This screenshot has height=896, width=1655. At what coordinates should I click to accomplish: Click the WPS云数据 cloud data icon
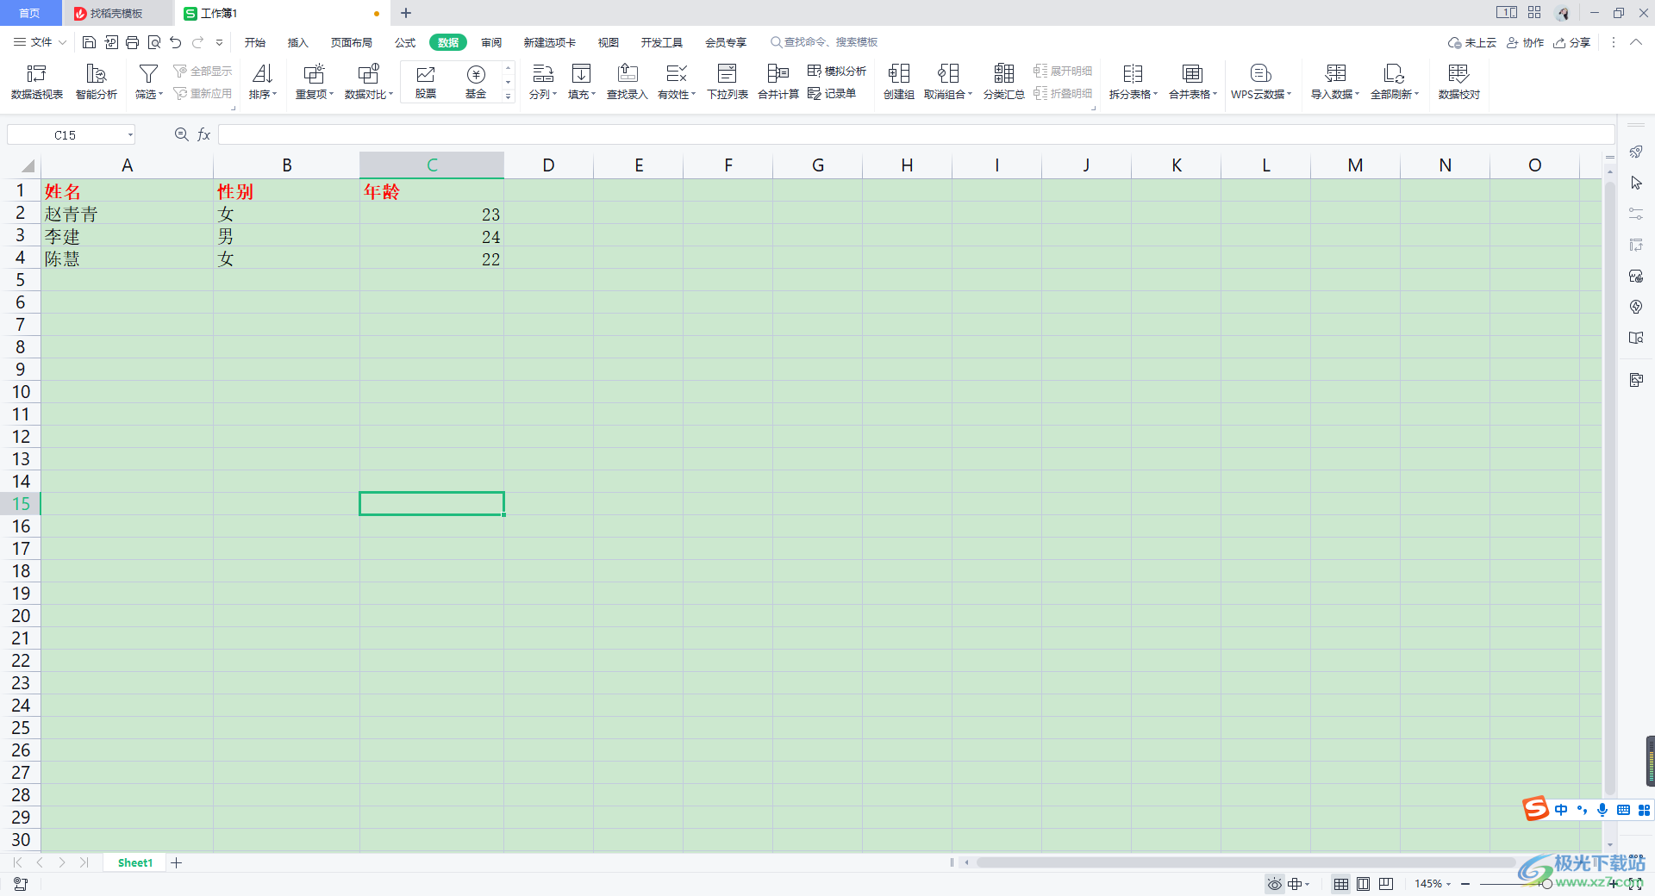(x=1260, y=74)
